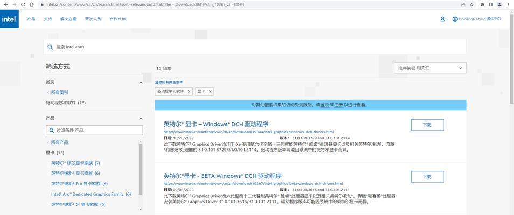Open the download/19387 URL link
Image resolution: width=514 pixels, height=215 pixels.
pyautogui.click(x=253, y=184)
